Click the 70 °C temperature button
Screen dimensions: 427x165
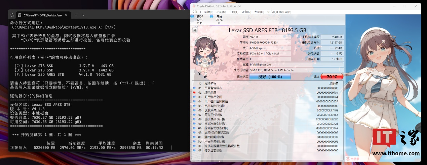[x=332, y=76]
